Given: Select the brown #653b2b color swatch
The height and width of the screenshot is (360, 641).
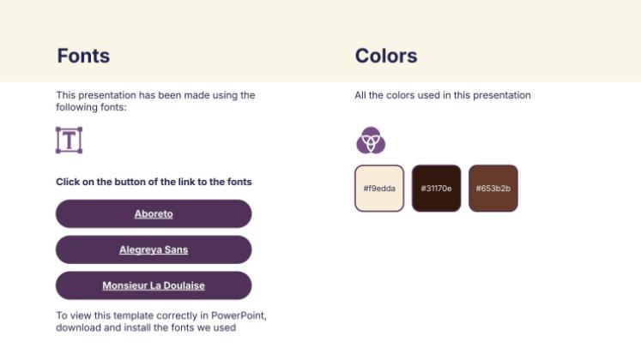Looking at the screenshot, I should click(493, 188).
